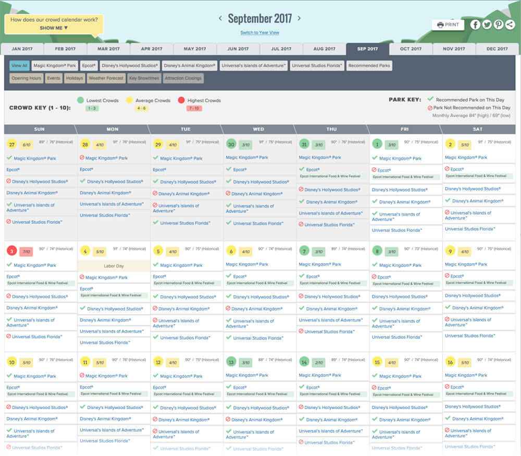The width and height of the screenshot is (521, 456).
Task: Open Epcot link on Friday September 1
Action: [384, 170]
